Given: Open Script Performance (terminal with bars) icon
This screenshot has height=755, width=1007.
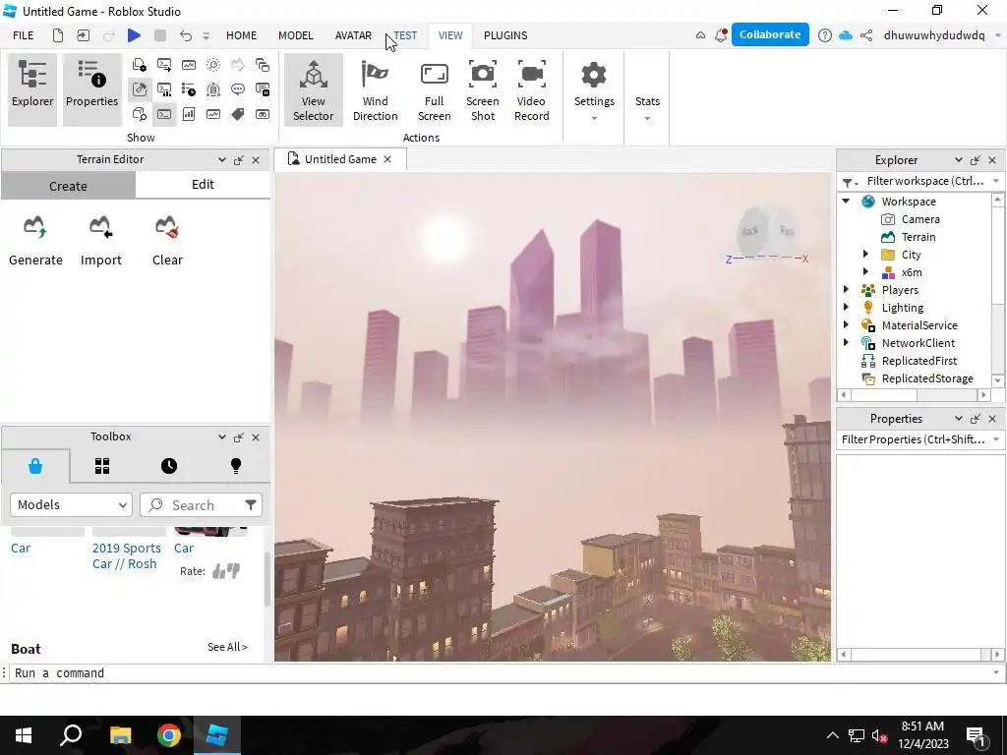Looking at the screenshot, I should [164, 89].
